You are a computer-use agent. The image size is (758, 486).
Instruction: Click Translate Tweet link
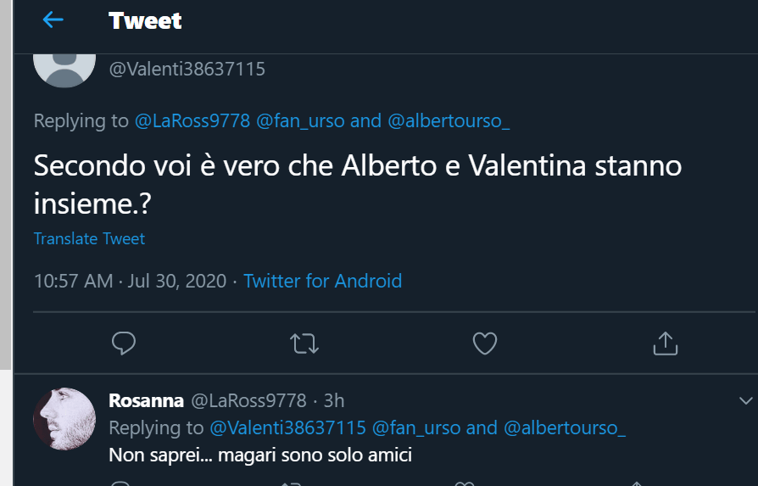[89, 239]
